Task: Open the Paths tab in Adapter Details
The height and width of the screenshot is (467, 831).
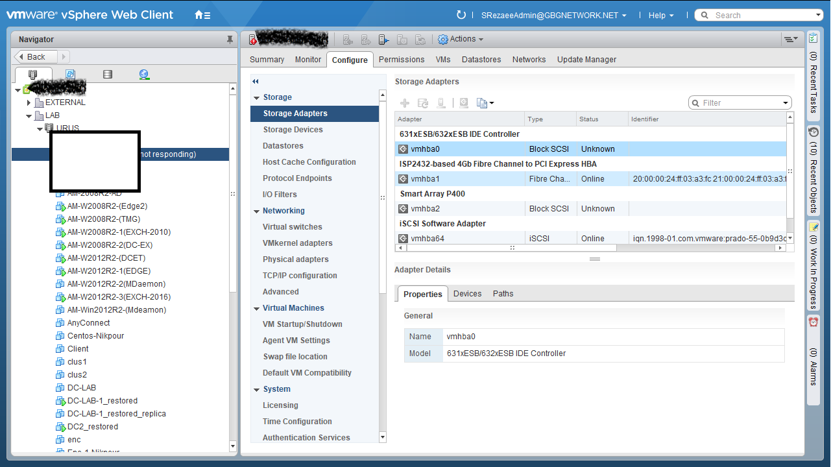Action: (x=503, y=294)
